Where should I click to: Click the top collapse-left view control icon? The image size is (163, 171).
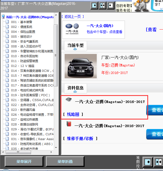click(111, 5)
